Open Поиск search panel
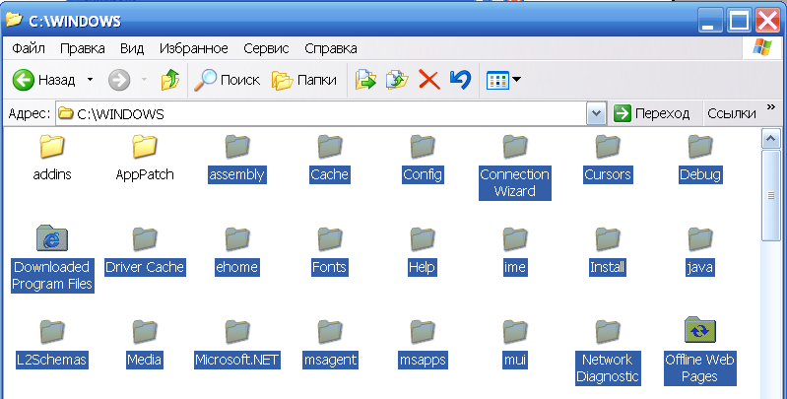The height and width of the screenshot is (399, 787). point(227,80)
